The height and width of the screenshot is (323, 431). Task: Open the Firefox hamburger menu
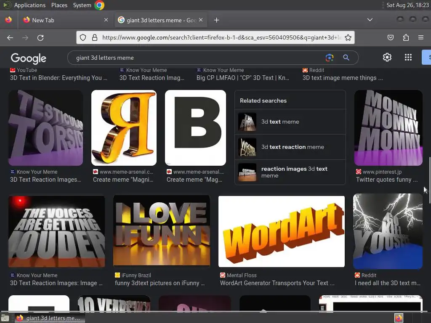pos(421,37)
